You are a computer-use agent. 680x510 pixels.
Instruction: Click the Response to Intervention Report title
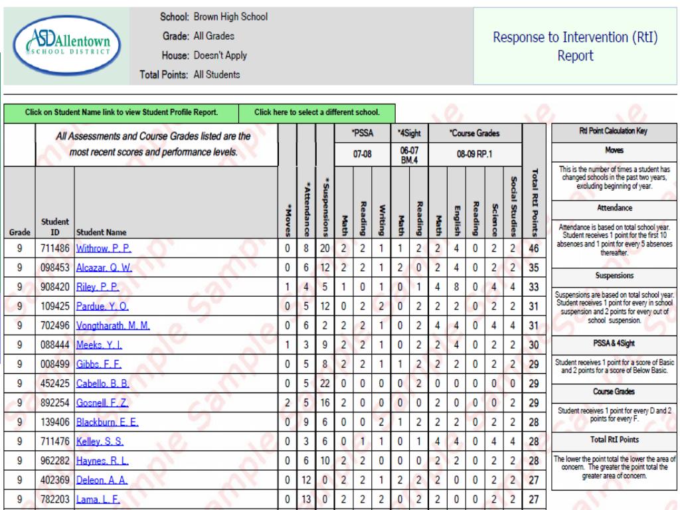coord(575,46)
